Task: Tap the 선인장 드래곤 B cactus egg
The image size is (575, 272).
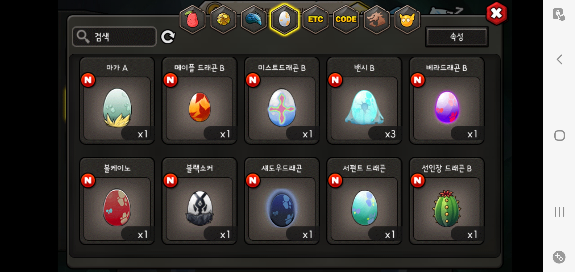Action: click(447, 201)
